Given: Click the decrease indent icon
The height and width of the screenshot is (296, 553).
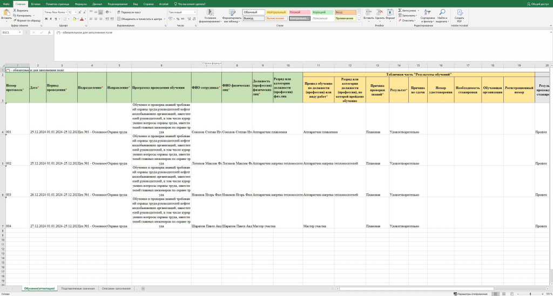Looking at the screenshot, I should coord(107,19).
